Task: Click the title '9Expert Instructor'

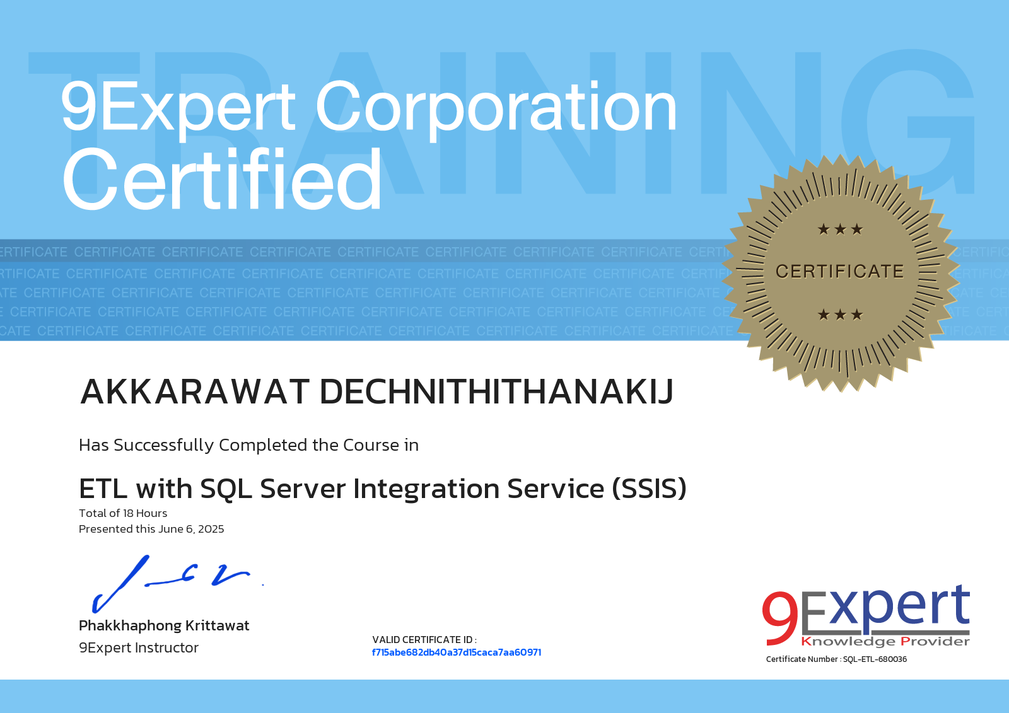Action: click(x=139, y=647)
